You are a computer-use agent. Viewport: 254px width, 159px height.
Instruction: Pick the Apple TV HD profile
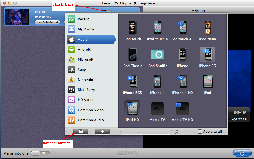click(182, 111)
